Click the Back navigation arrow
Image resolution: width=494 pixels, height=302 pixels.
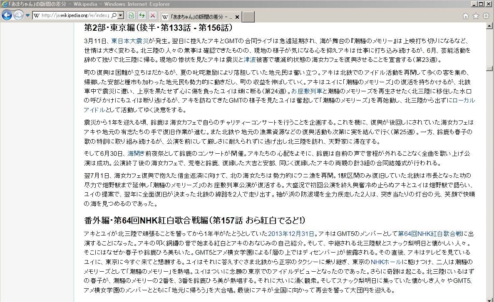(x=7, y=15)
